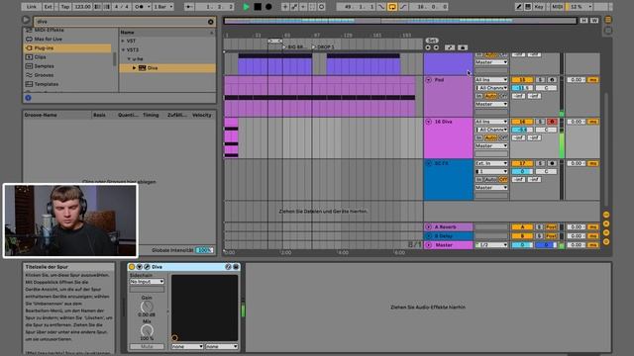
Task: Open the Diva plug-in window wrench icon
Action: point(147,267)
